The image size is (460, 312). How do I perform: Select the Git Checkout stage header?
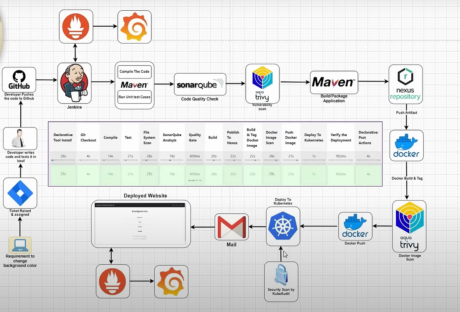click(x=88, y=138)
